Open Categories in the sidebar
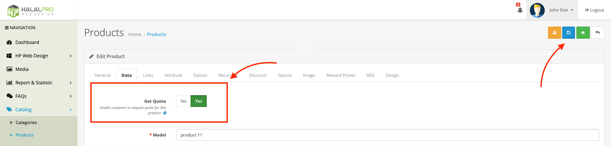Viewport: 611px width, 146px height. [26, 122]
